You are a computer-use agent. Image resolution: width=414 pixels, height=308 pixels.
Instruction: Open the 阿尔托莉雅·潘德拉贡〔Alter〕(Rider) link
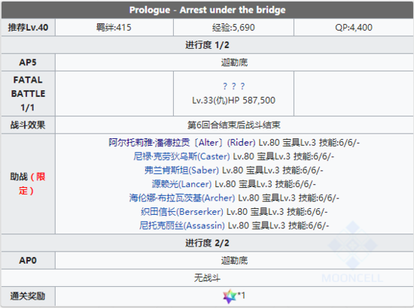[x=182, y=143]
